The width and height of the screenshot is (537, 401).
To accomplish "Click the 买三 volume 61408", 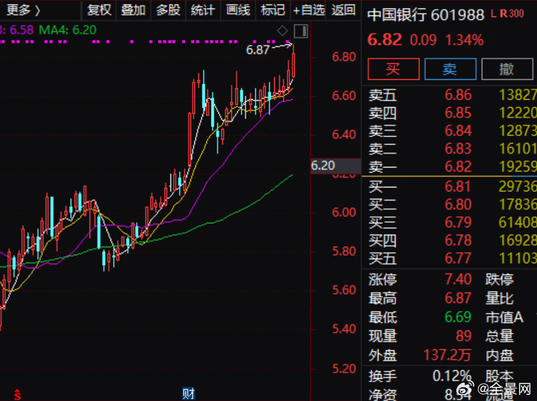I will coord(518,222).
